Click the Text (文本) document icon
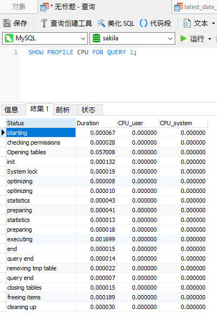This screenshot has height=316, width=217. click(x=187, y=23)
